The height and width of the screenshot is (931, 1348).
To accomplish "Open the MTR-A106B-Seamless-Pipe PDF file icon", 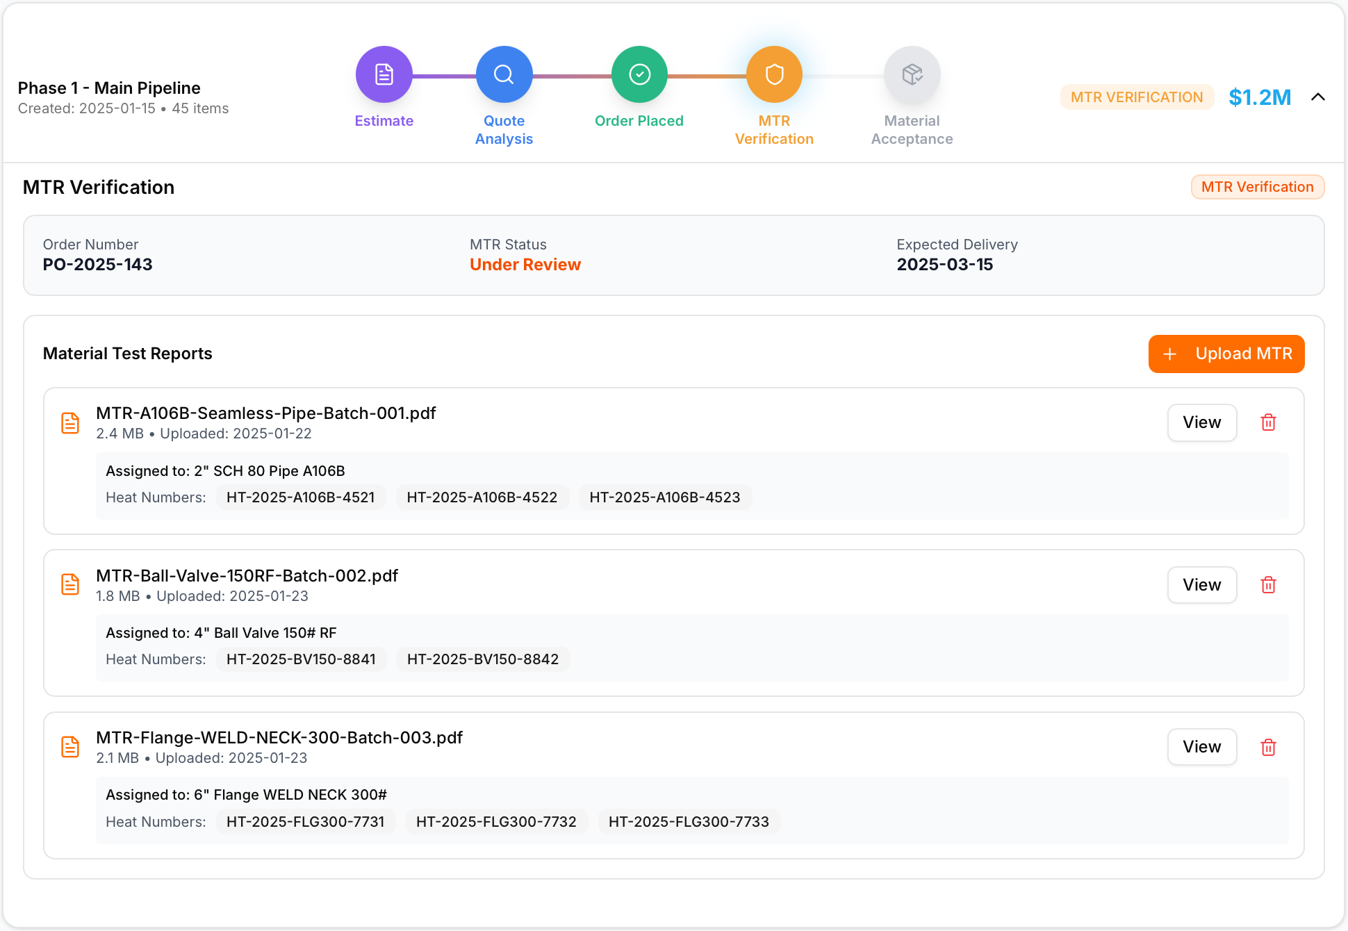I will tap(70, 422).
